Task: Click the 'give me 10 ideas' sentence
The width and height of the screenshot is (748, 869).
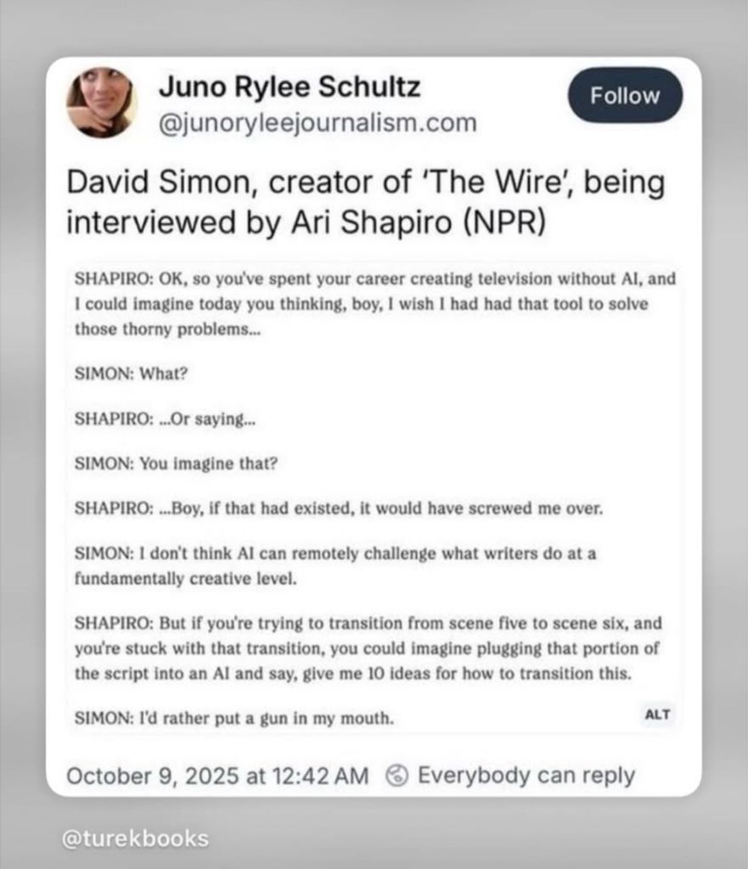Action: (x=475, y=674)
